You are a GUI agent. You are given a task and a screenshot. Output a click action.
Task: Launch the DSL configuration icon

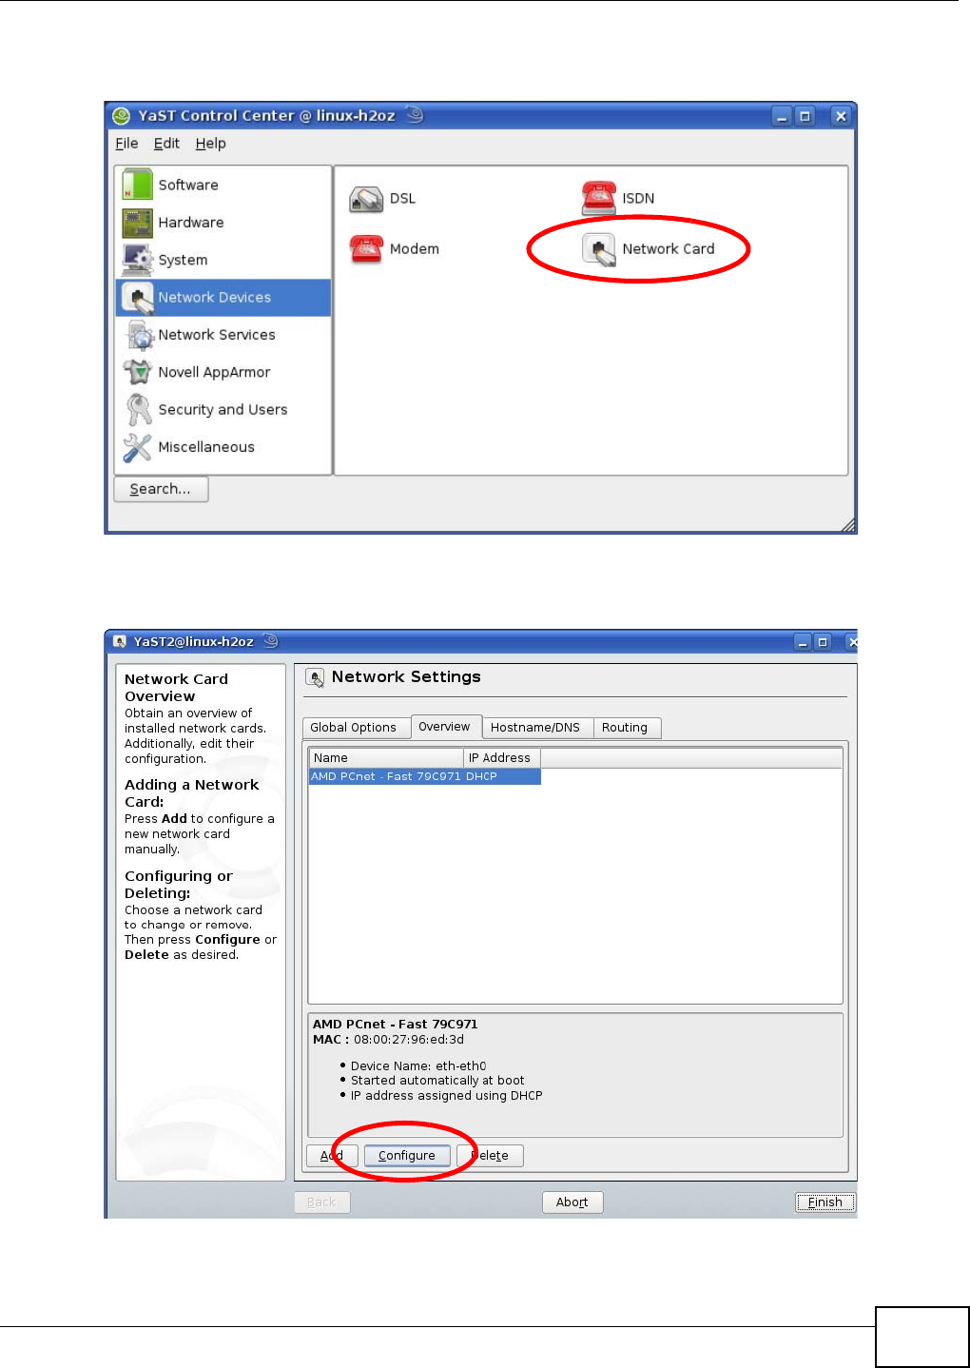pos(366,199)
